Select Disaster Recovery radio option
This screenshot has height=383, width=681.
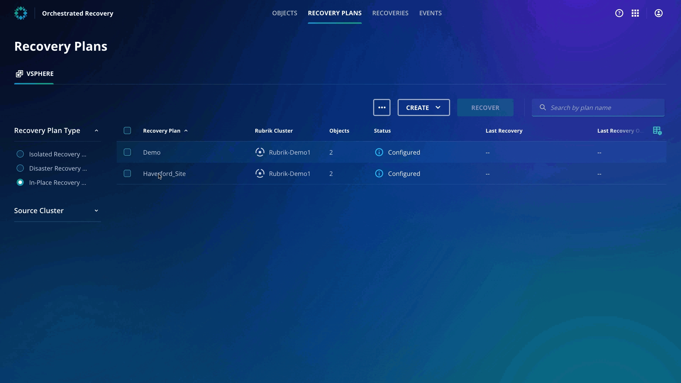pyautogui.click(x=20, y=168)
